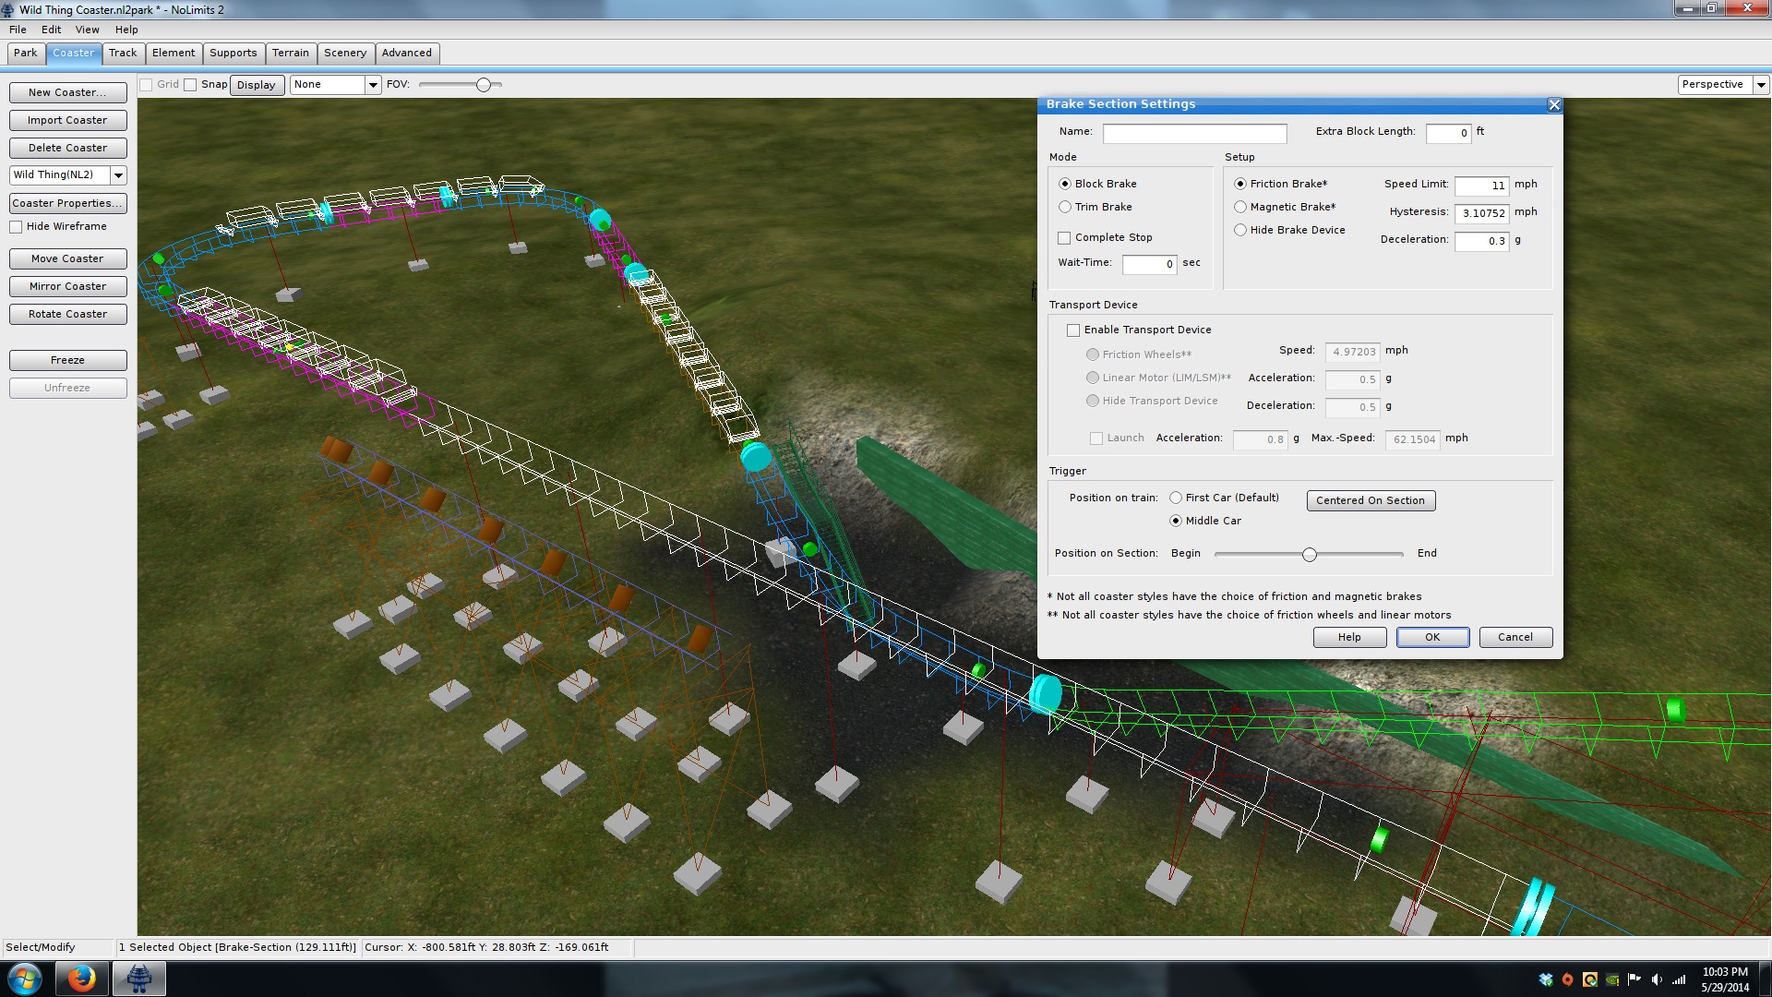This screenshot has width=1772, height=997.
Task: Click the NVIDIA tray icon
Action: [1612, 979]
